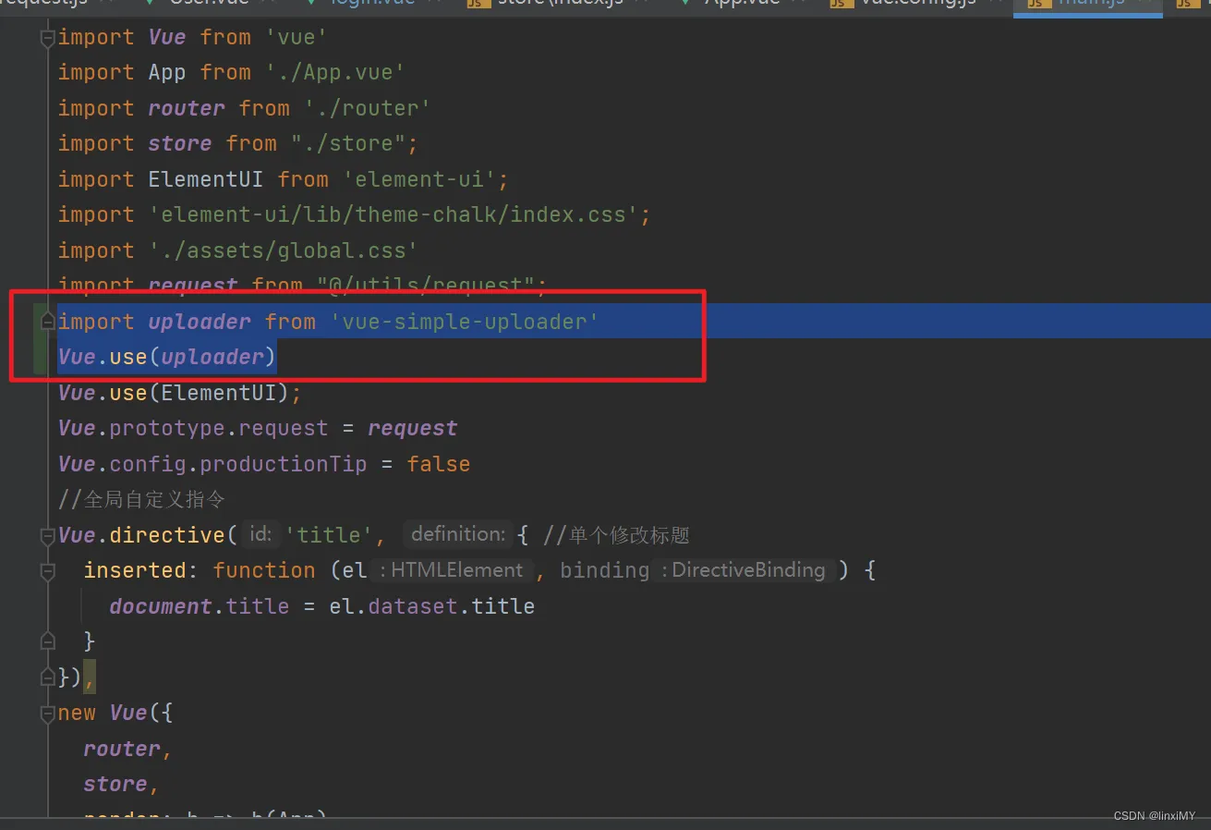Click the 'false' value on productionTip line

(439, 464)
